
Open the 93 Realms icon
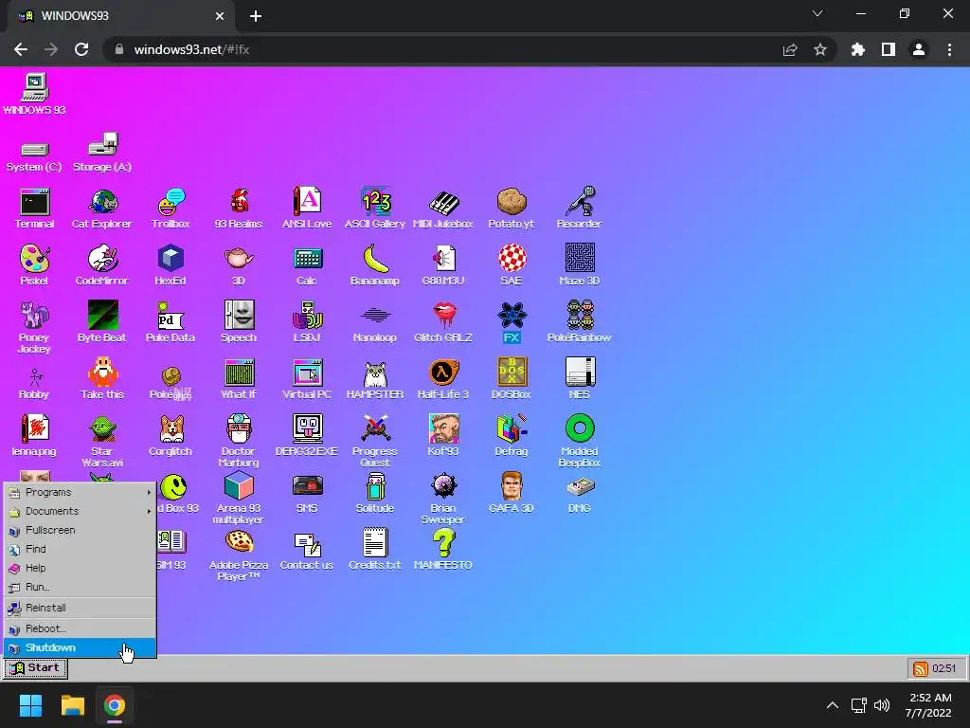click(239, 209)
